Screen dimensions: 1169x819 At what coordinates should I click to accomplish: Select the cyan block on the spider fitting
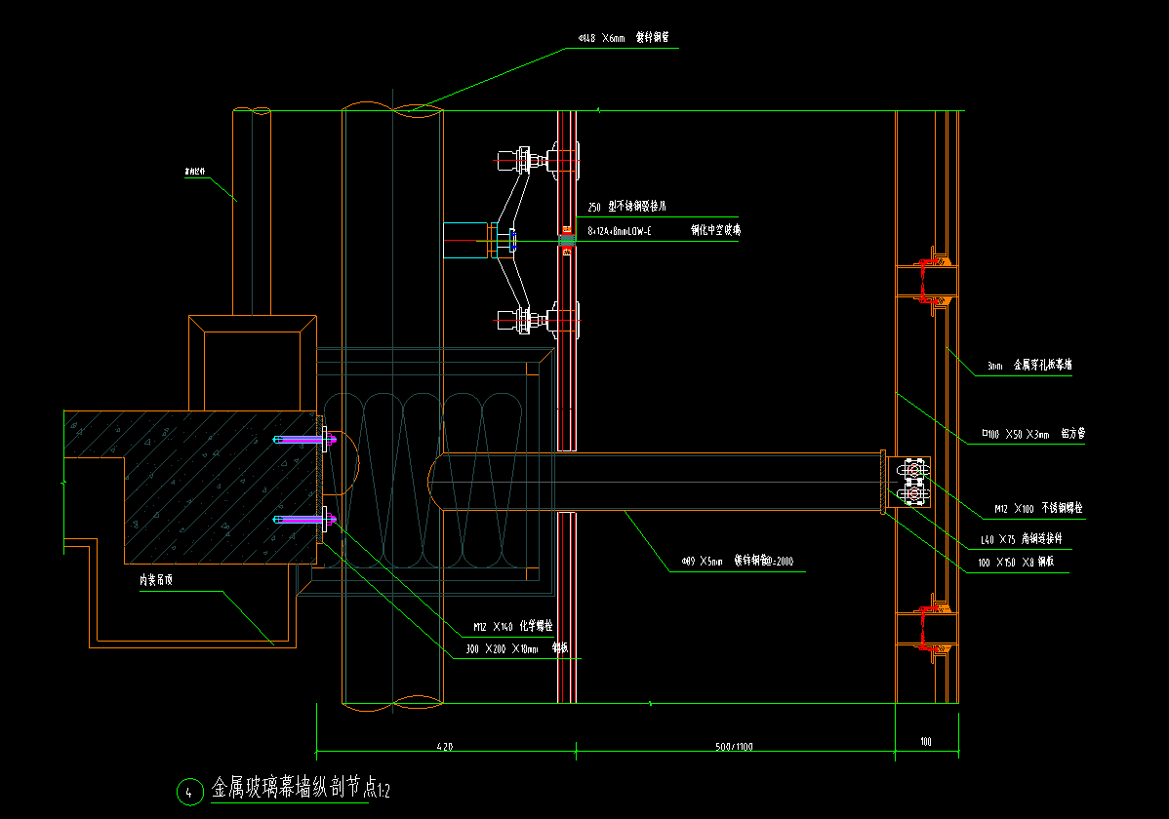click(464, 240)
